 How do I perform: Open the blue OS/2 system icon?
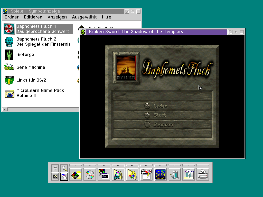click(160, 174)
